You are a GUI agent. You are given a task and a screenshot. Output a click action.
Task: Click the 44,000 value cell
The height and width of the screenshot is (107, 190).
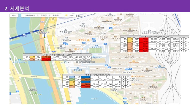[161, 41]
